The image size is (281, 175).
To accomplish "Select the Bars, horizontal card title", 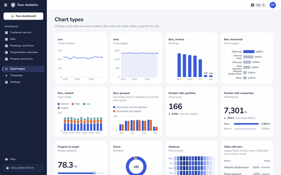I will [x=233, y=39].
